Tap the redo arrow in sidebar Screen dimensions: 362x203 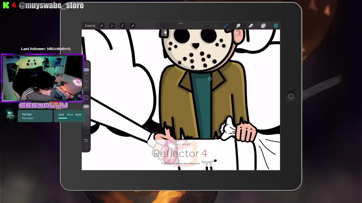tap(86, 148)
